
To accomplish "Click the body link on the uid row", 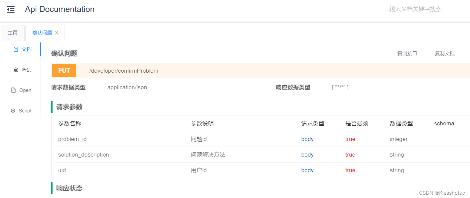I will (x=307, y=170).
